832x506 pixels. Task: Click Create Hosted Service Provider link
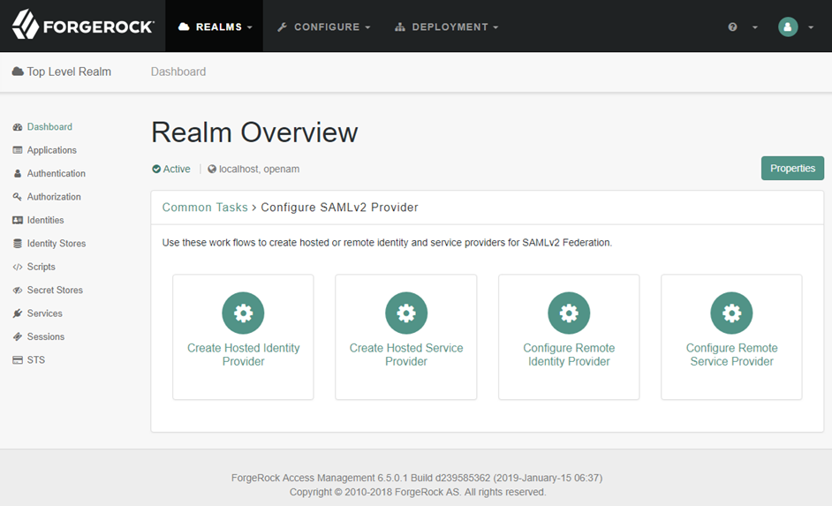click(x=406, y=354)
